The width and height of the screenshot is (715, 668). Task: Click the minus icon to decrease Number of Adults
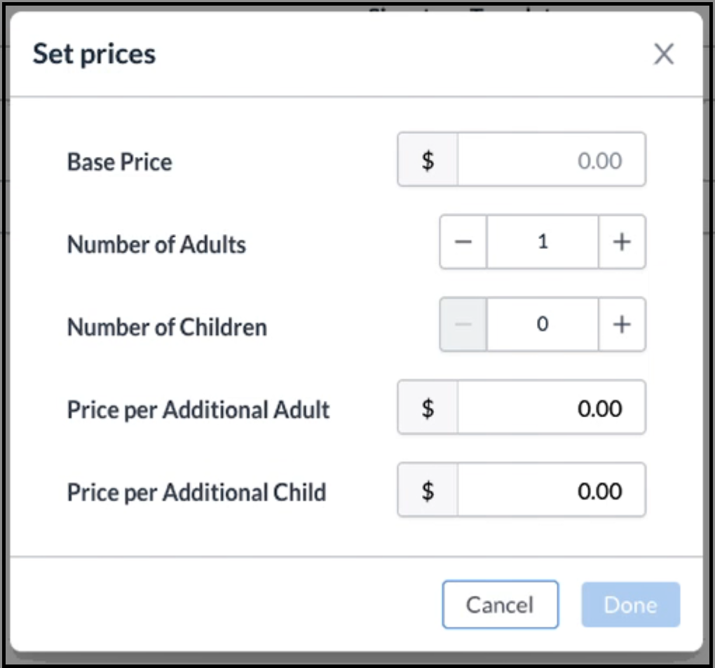pyautogui.click(x=463, y=242)
